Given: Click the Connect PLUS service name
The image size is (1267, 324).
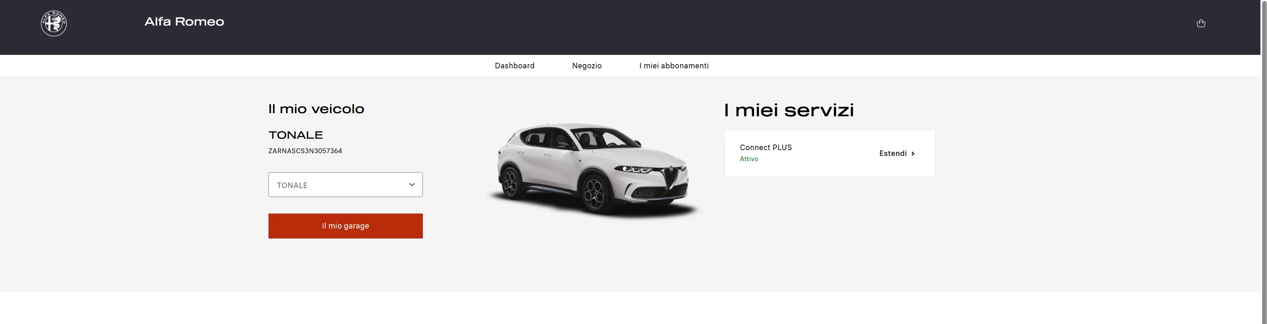Looking at the screenshot, I should pyautogui.click(x=766, y=147).
